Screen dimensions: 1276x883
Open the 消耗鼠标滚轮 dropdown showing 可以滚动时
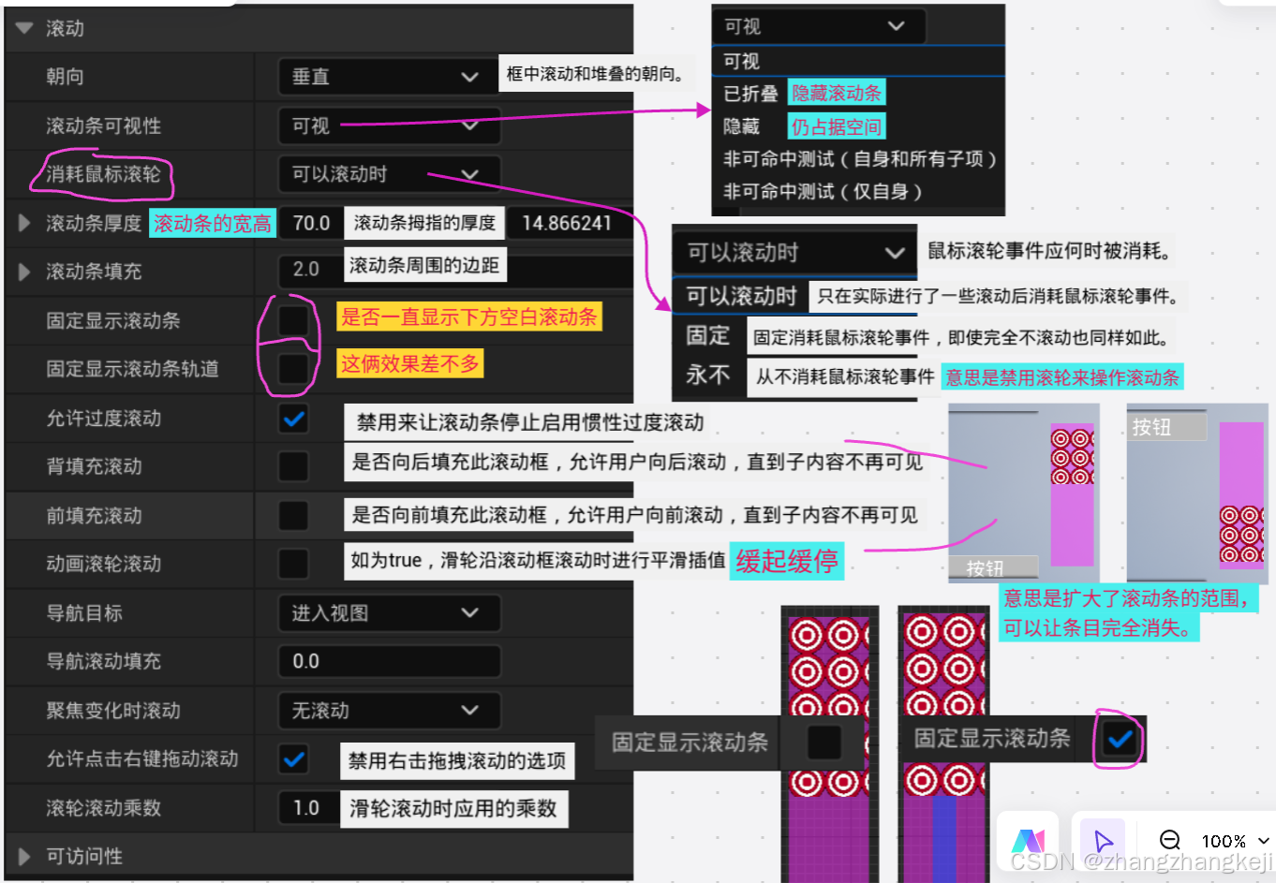point(387,174)
